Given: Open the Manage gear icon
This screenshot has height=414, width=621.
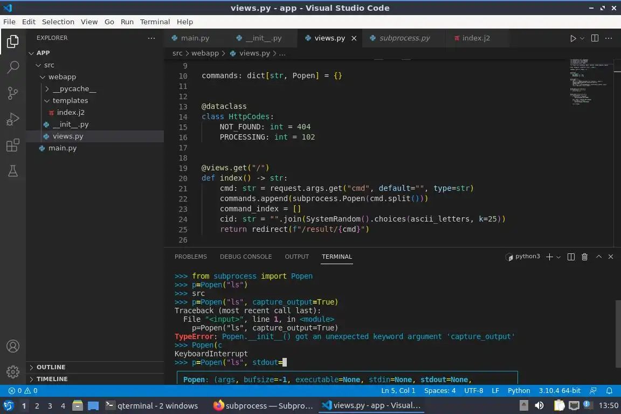Looking at the screenshot, I should pyautogui.click(x=13, y=372).
